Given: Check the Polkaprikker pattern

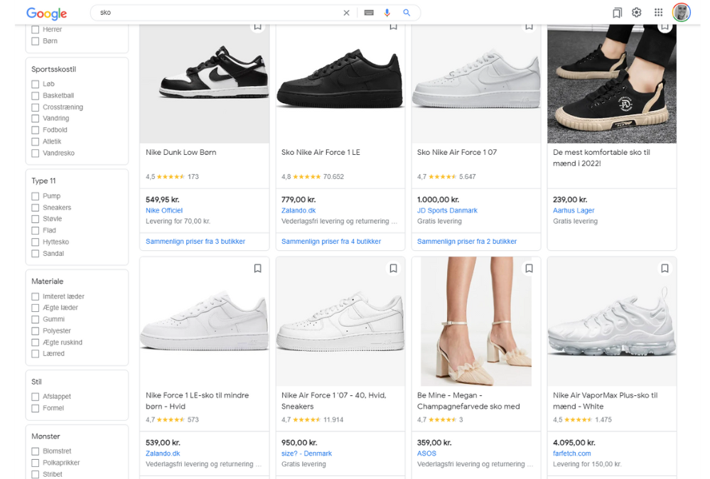Looking at the screenshot, I should tap(36, 463).
